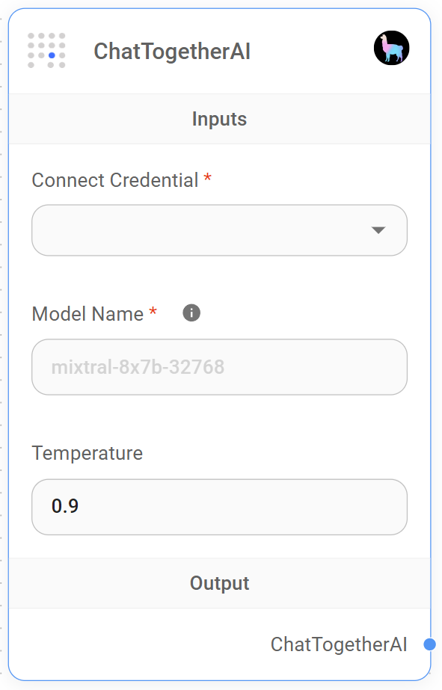Click the circular llama avatar in the header
The width and height of the screenshot is (442, 690).
(390, 48)
